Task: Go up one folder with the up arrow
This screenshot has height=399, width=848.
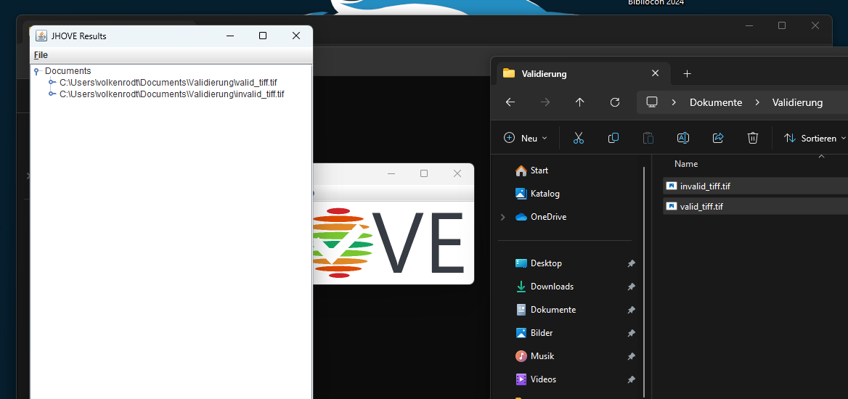Action: point(579,102)
